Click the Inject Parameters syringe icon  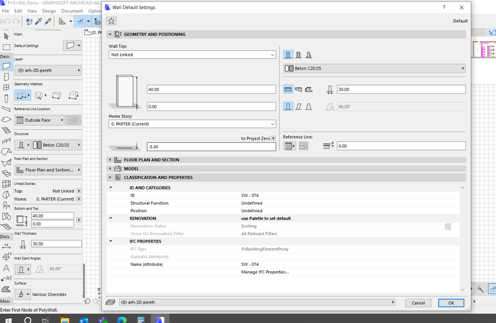pyautogui.click(x=49, y=21)
